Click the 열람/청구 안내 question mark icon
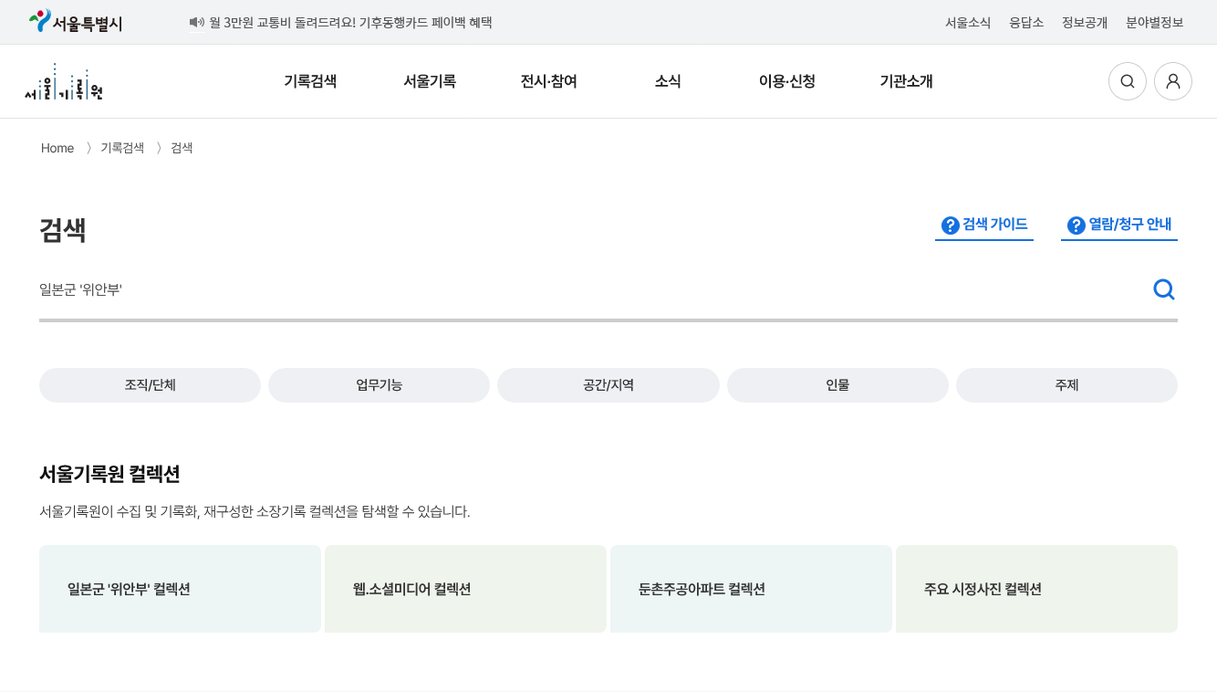This screenshot has height=692, width=1217. pyautogui.click(x=1076, y=225)
